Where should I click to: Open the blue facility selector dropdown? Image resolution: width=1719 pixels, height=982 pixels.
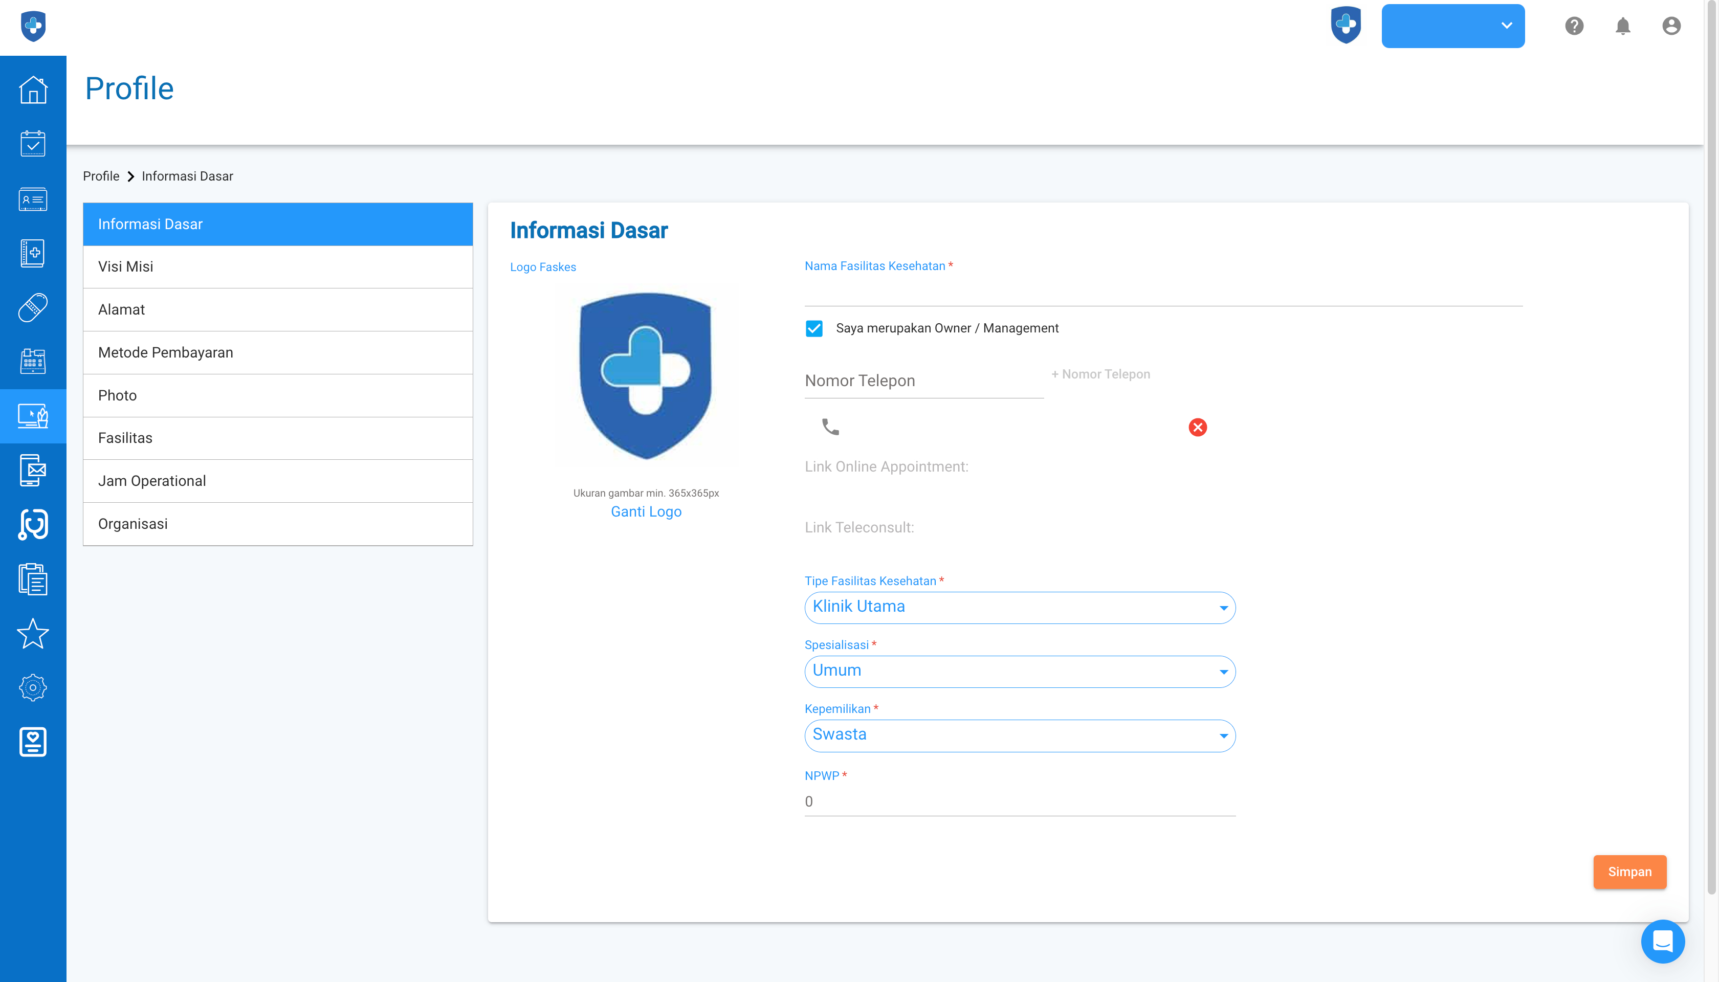pos(1452,26)
